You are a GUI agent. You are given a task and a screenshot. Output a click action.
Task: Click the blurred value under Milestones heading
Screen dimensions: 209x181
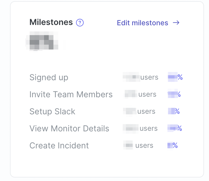point(42,41)
